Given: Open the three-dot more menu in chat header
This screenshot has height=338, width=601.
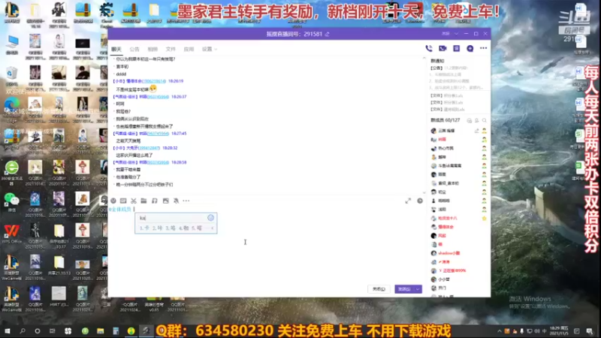Looking at the screenshot, I should coord(483,48).
